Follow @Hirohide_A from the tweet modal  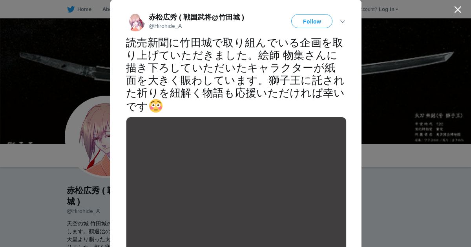(x=312, y=21)
